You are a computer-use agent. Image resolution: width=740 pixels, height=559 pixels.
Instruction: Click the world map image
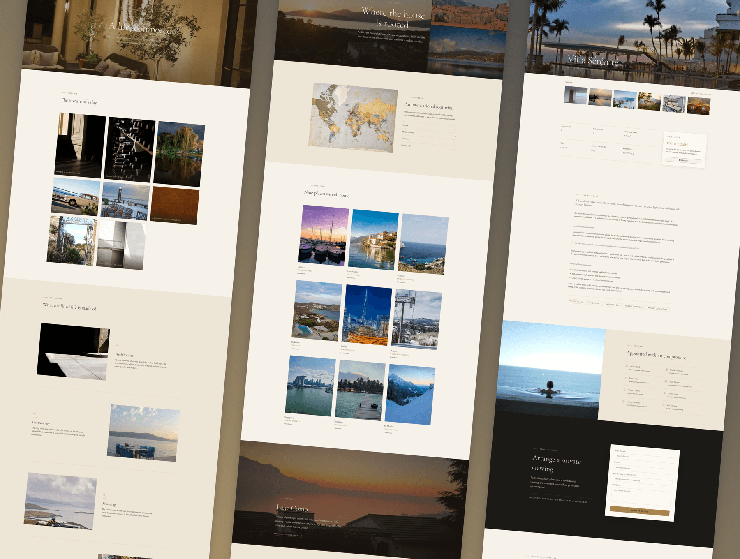pyautogui.click(x=353, y=118)
